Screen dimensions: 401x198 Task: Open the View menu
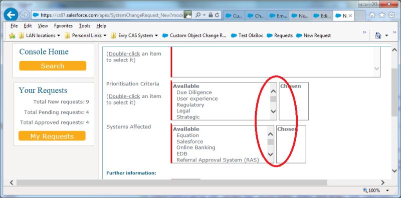click(43, 26)
